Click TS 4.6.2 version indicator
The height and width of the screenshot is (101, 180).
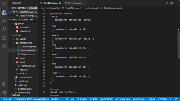[93, 99]
